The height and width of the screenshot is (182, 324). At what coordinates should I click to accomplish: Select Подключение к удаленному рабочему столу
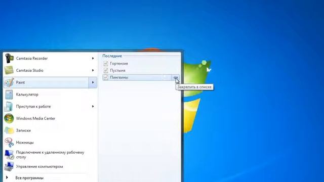[x=50, y=155]
